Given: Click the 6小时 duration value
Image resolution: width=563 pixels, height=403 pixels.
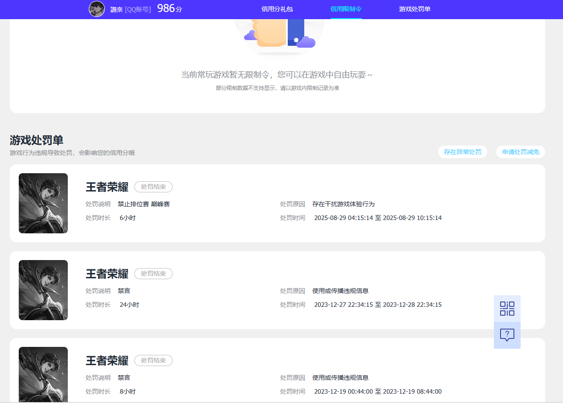Looking at the screenshot, I should click(x=128, y=218).
